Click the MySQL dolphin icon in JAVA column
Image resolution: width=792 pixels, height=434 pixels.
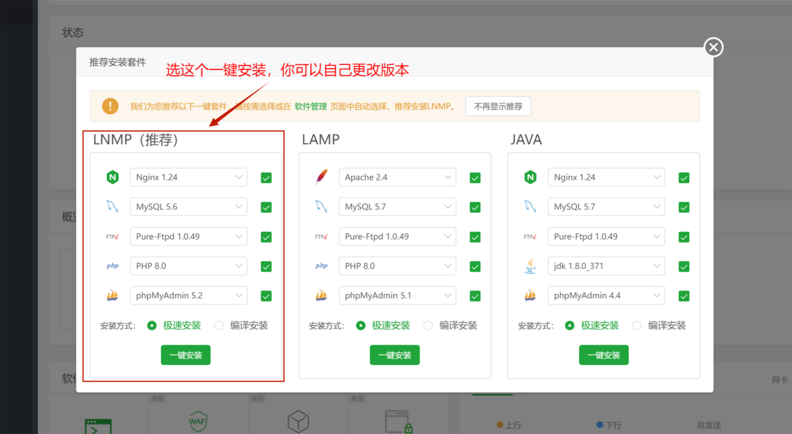click(x=530, y=207)
